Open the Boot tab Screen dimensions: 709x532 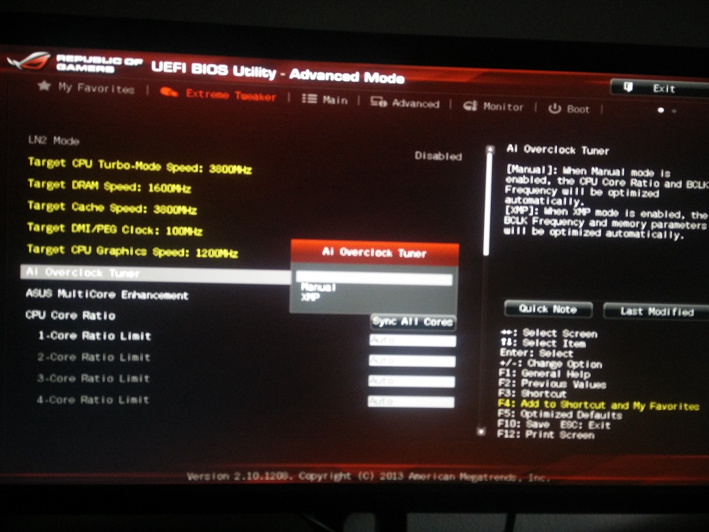tap(578, 109)
